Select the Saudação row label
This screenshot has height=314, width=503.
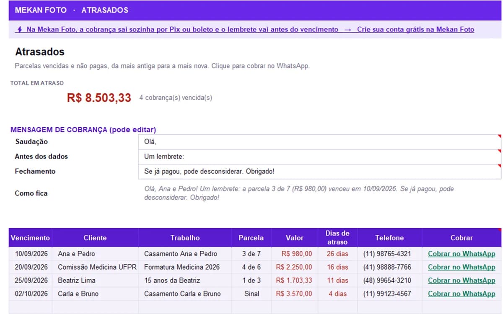[31, 142]
